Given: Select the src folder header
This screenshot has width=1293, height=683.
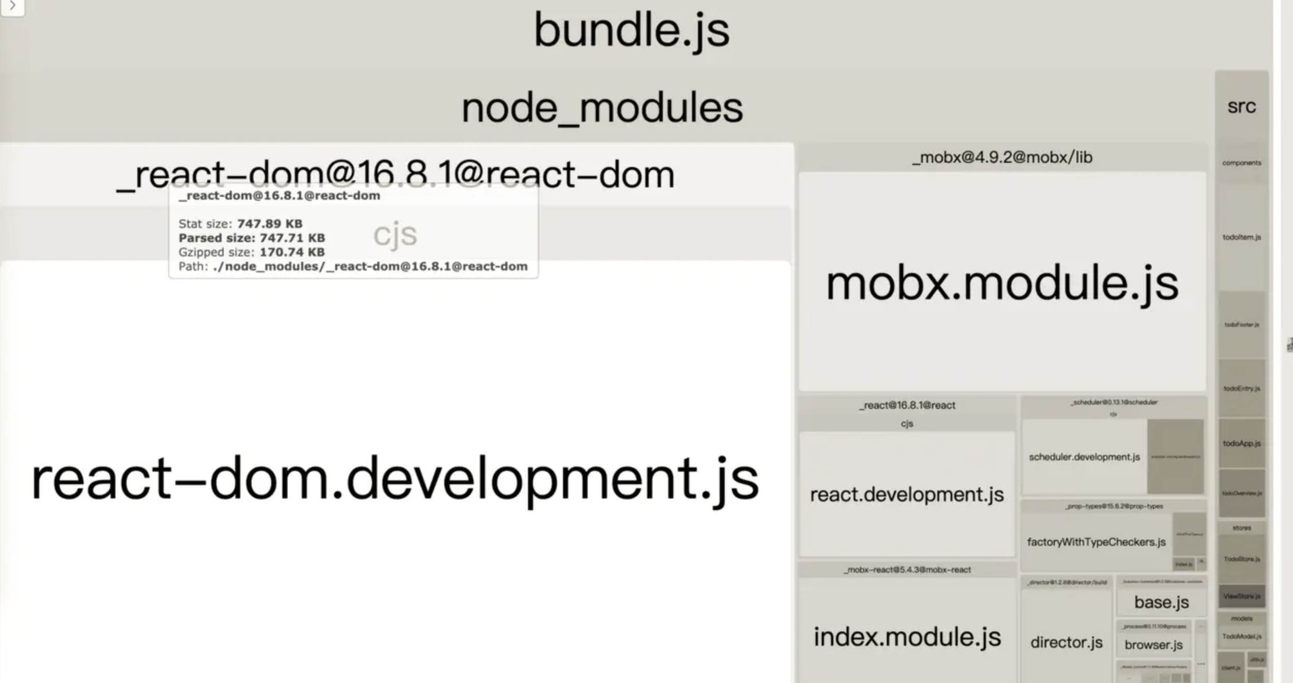Looking at the screenshot, I should click(1241, 106).
